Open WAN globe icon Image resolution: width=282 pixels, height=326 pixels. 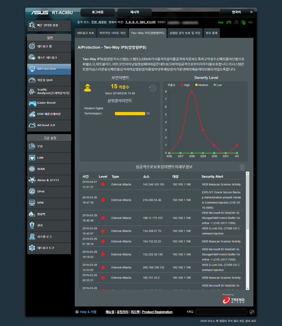pos(32,169)
